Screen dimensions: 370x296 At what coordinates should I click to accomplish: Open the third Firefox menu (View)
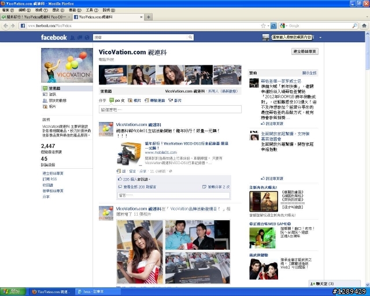tap(42, 10)
